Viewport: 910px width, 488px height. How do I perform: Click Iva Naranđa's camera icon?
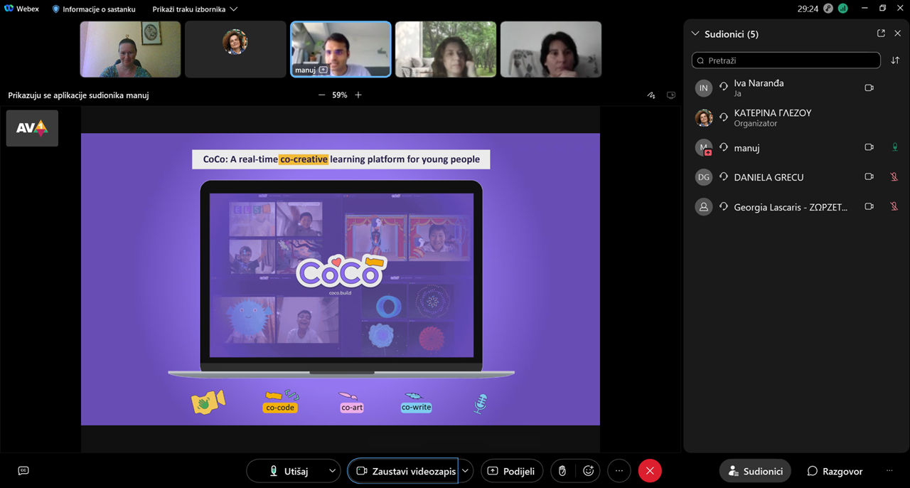[869, 87]
